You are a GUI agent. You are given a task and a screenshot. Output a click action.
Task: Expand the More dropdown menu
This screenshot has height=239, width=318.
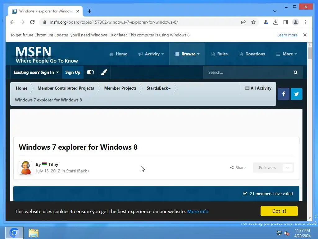287,54
